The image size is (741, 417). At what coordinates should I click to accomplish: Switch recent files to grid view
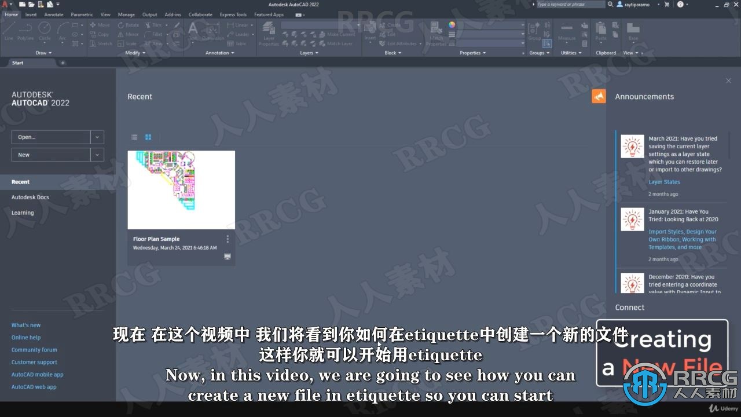(x=148, y=137)
